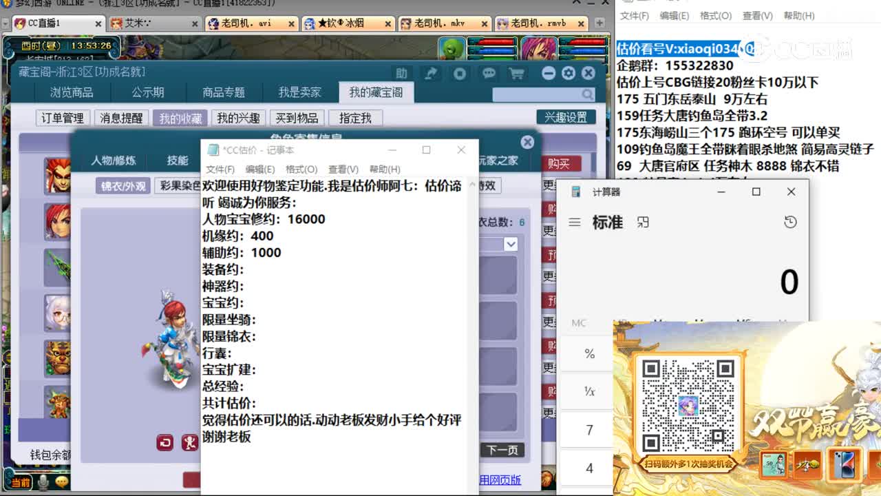Click the 我的兴趣 button
881x496 pixels.
238,118
